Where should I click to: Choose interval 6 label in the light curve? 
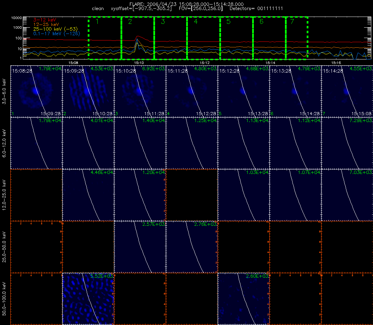[x=261, y=21]
